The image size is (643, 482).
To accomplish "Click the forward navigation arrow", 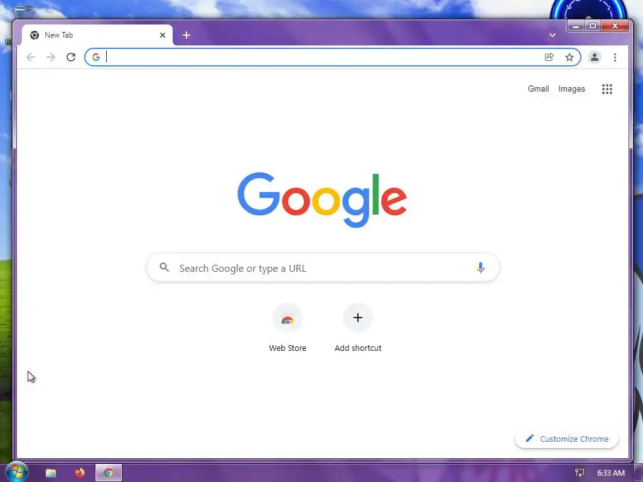I will [51, 57].
